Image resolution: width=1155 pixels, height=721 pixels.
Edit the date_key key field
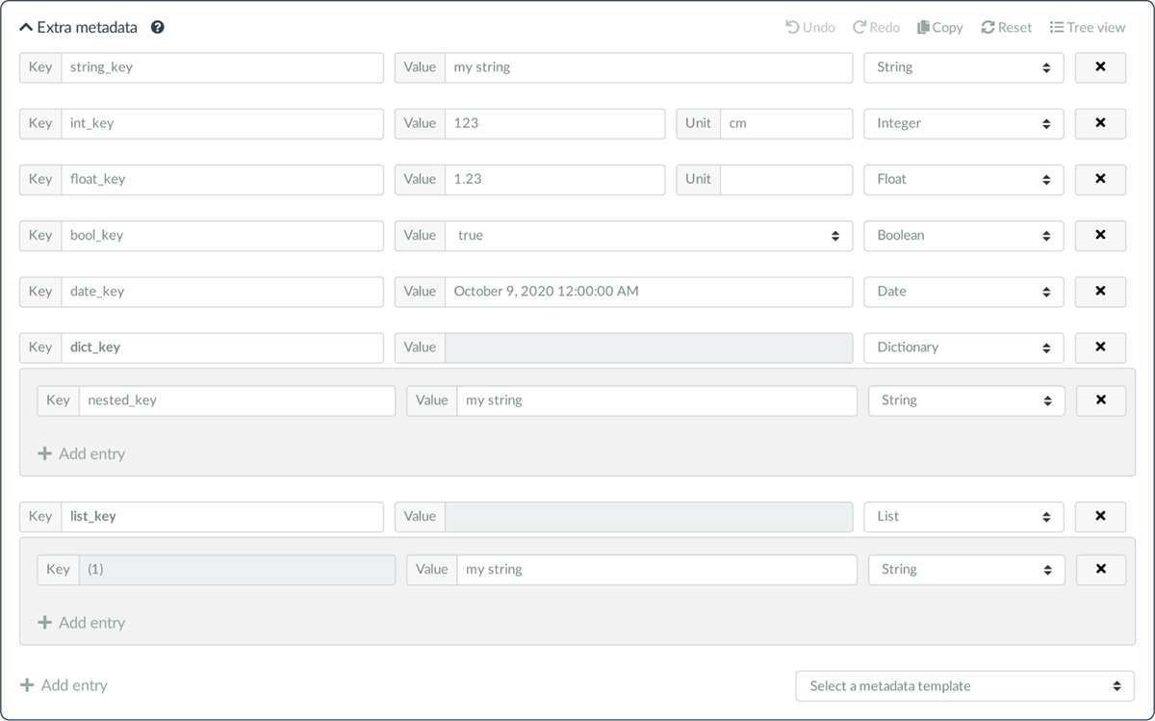[x=222, y=291]
